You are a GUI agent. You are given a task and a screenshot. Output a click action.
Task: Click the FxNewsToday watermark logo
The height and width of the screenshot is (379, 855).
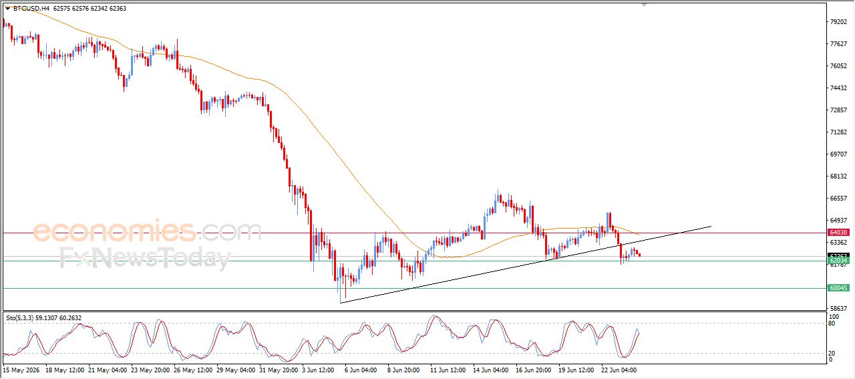145,257
